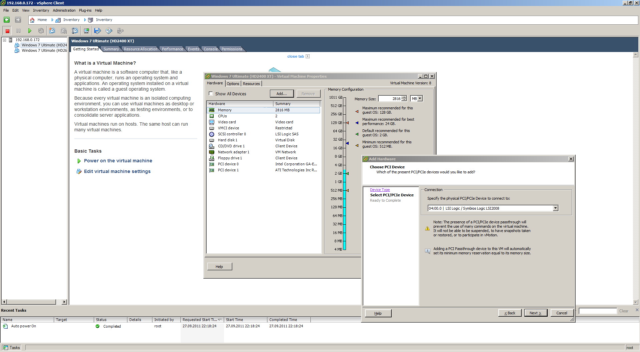
Task: Click the breadcrumb arrow before second Inventory
Action: pos(85,20)
